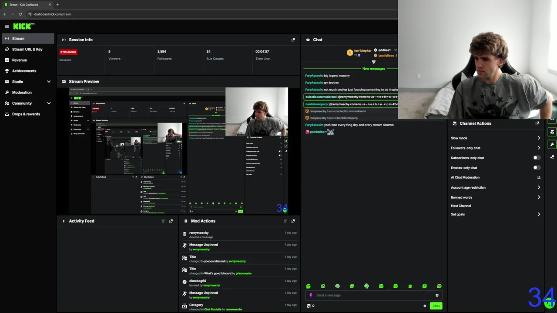Open the emoji picker in message box
Viewport: 557px width, 313px height.
(437, 295)
